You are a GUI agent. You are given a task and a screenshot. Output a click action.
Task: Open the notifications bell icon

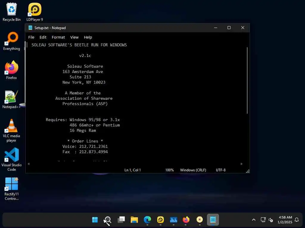(x=297, y=220)
